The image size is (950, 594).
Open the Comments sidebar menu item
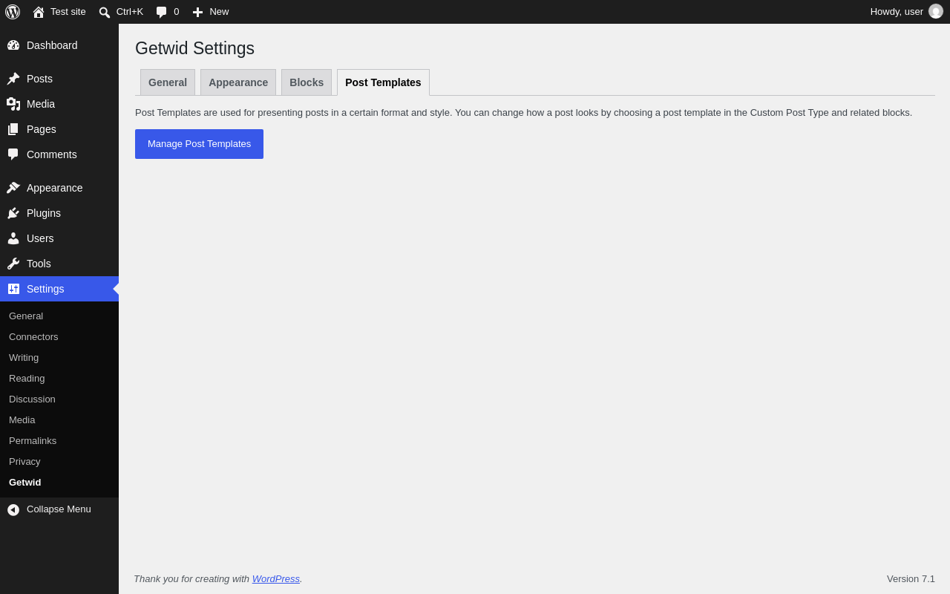[59, 154]
